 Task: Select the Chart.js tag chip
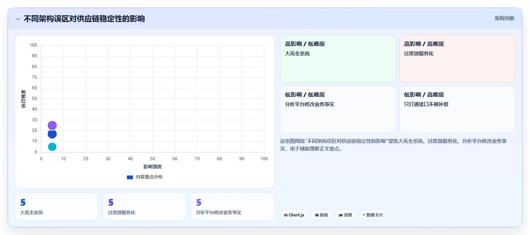coord(294,215)
